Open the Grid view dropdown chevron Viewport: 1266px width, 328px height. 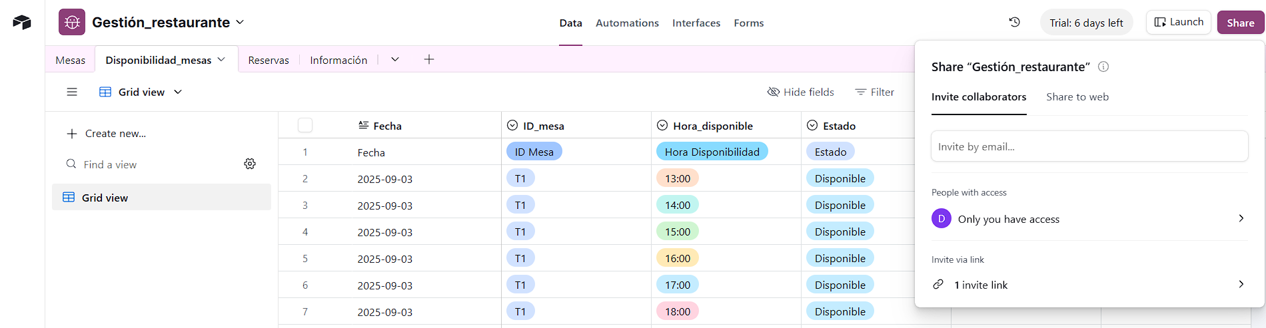point(178,92)
